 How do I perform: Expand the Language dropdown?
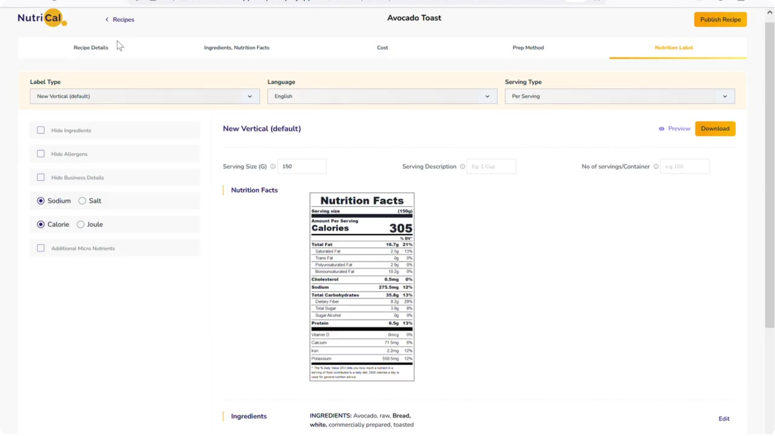tap(382, 96)
